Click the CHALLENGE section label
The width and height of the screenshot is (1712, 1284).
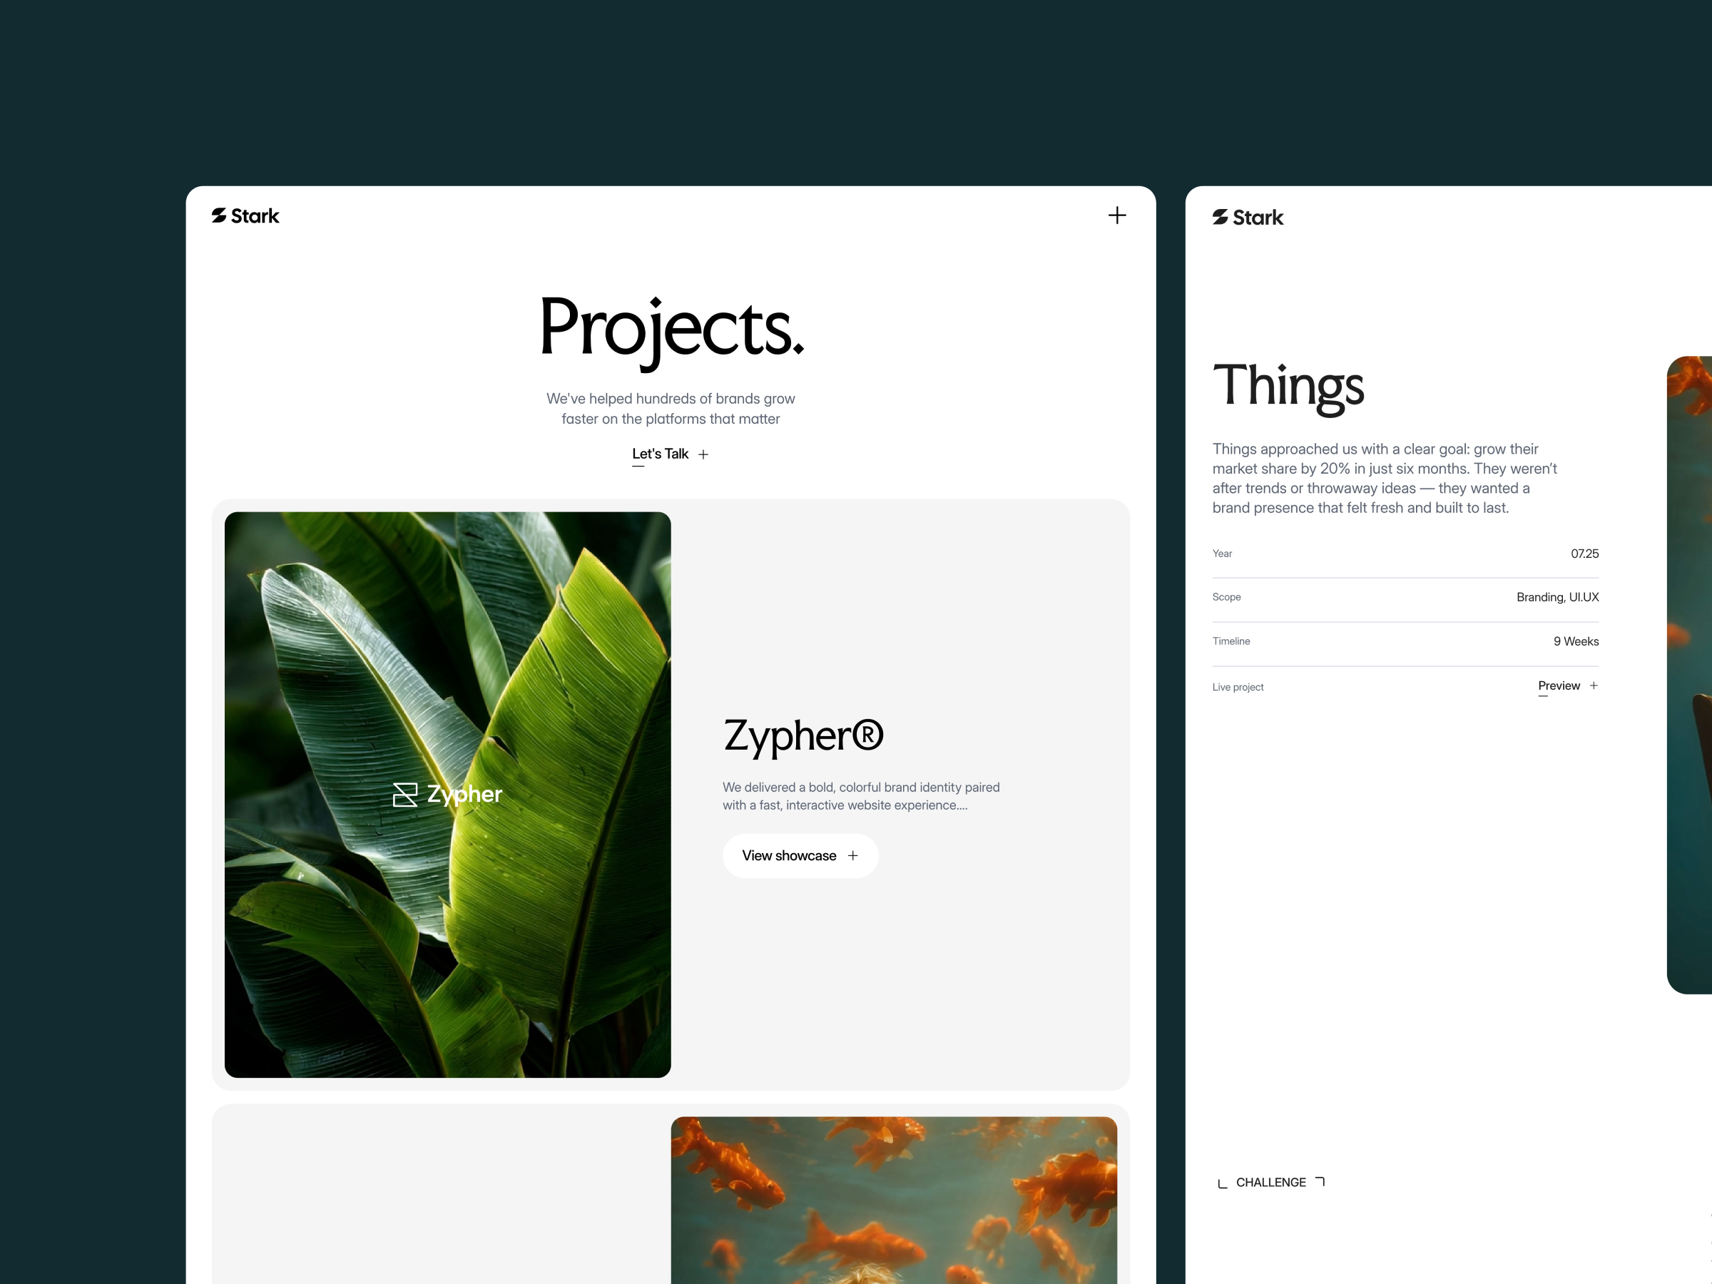click(1271, 1183)
